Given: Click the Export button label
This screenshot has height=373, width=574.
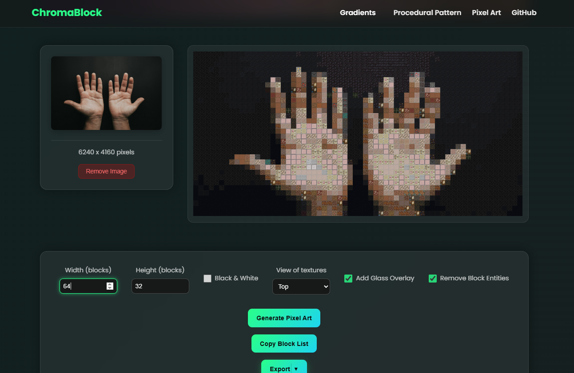Looking at the screenshot, I should [x=279, y=369].
